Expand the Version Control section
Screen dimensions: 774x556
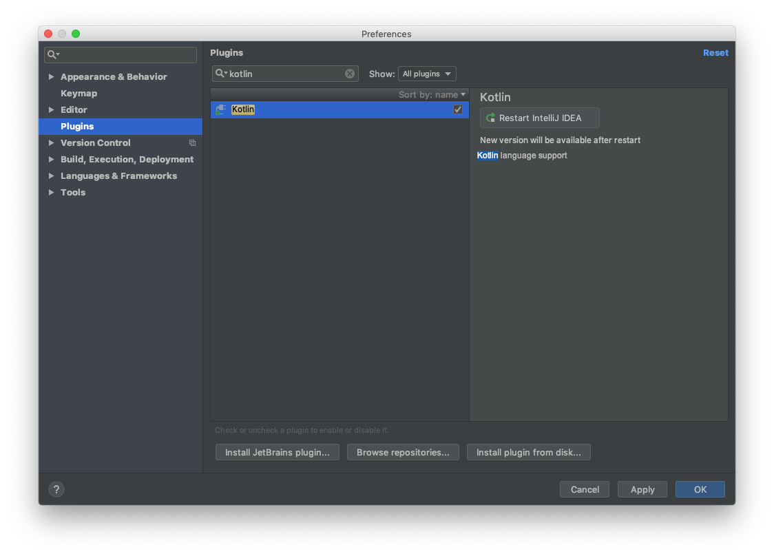52,143
